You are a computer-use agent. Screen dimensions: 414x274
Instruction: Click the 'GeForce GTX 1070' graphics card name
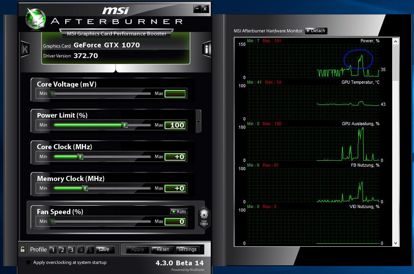pos(107,45)
